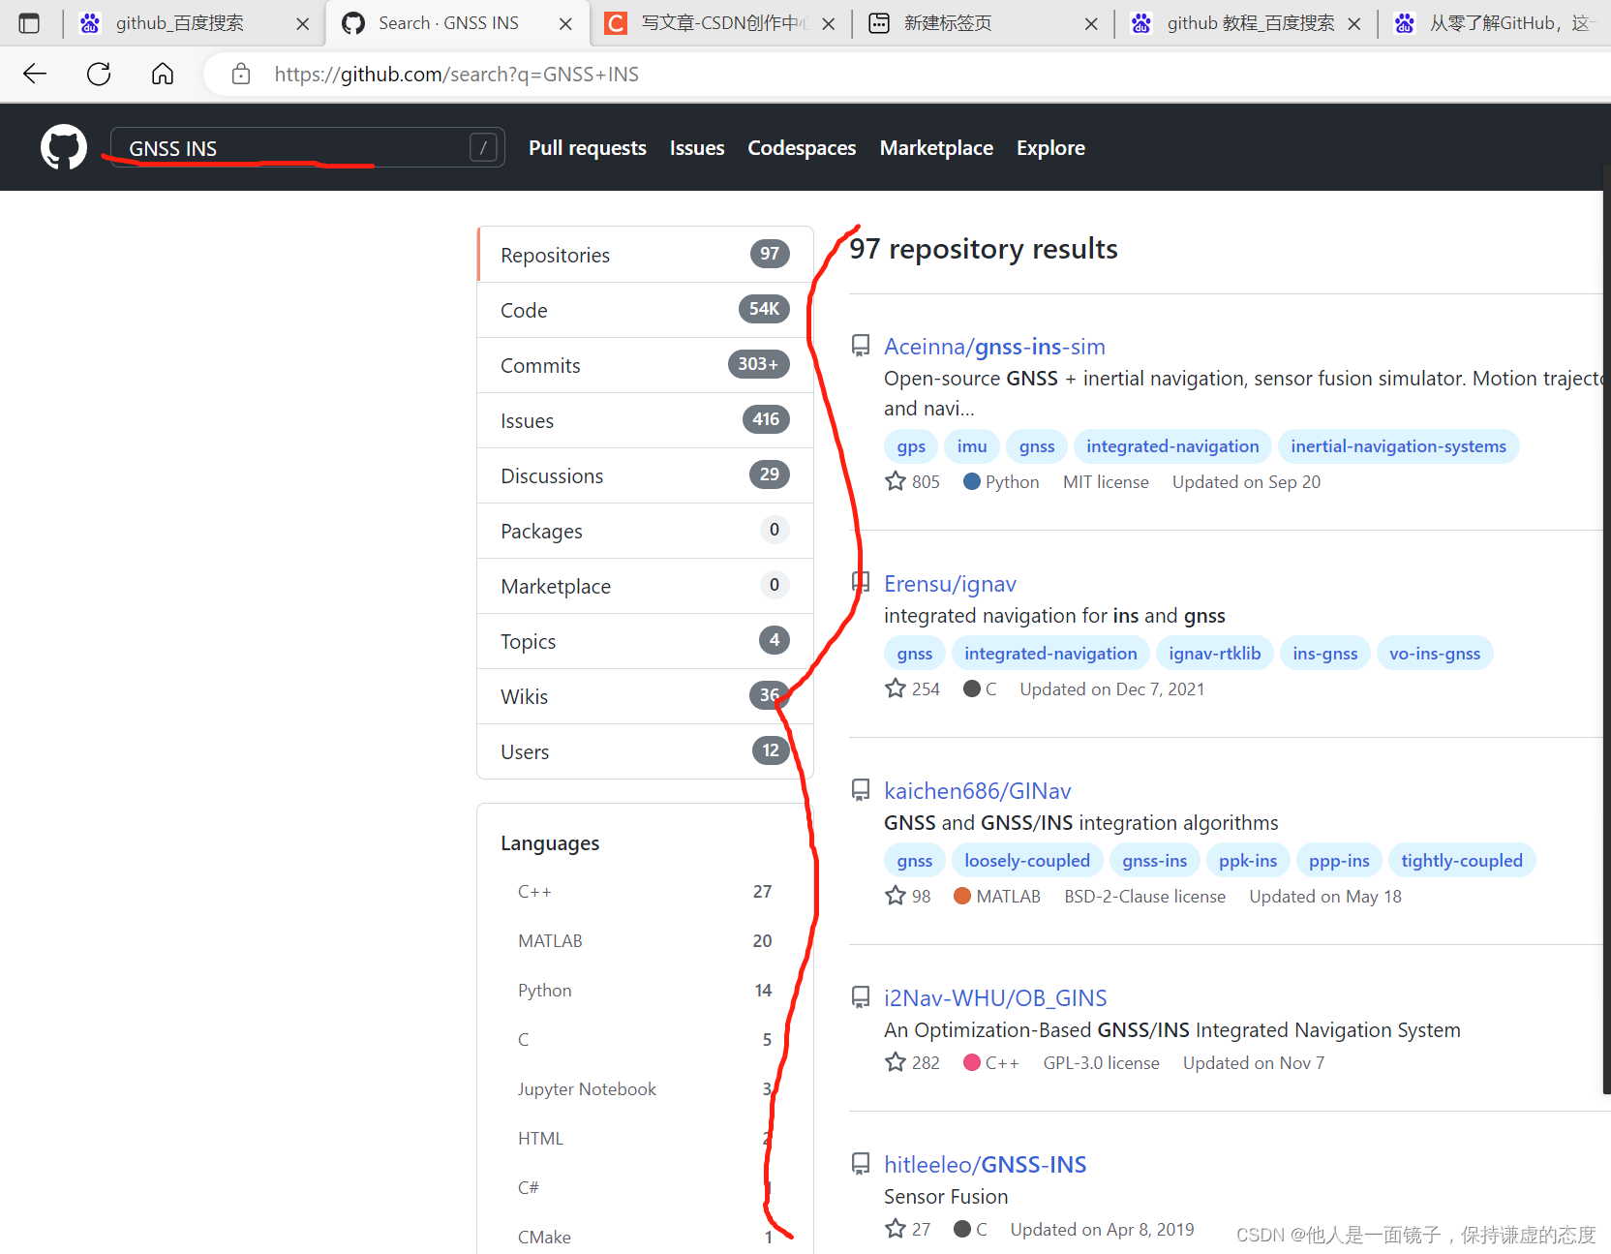1611x1254 pixels.
Task: Click the repository icon next to Erensu/ignav
Action: click(x=860, y=582)
